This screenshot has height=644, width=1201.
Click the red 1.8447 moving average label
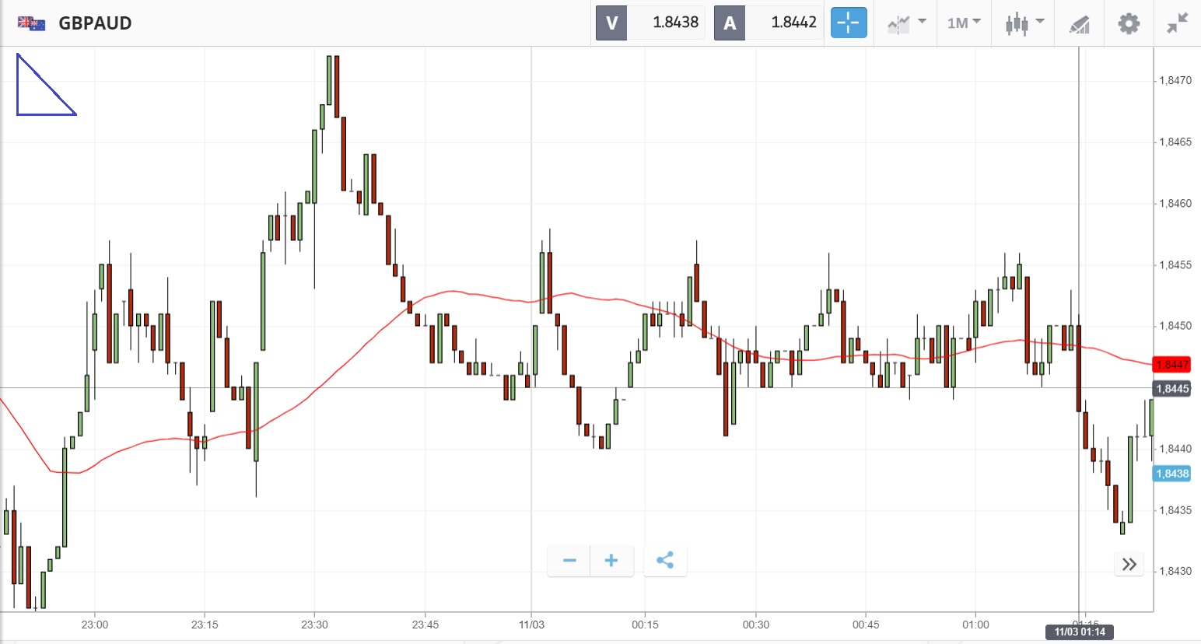pos(1171,365)
